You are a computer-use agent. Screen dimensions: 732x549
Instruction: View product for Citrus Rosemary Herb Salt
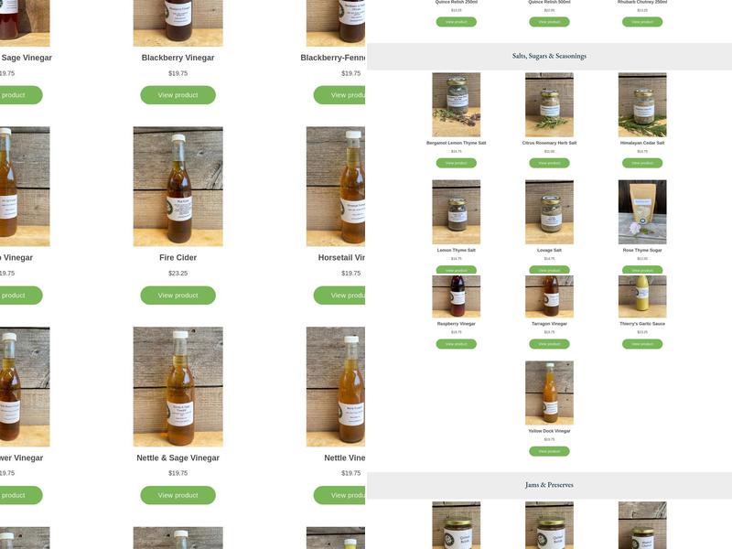[549, 163]
